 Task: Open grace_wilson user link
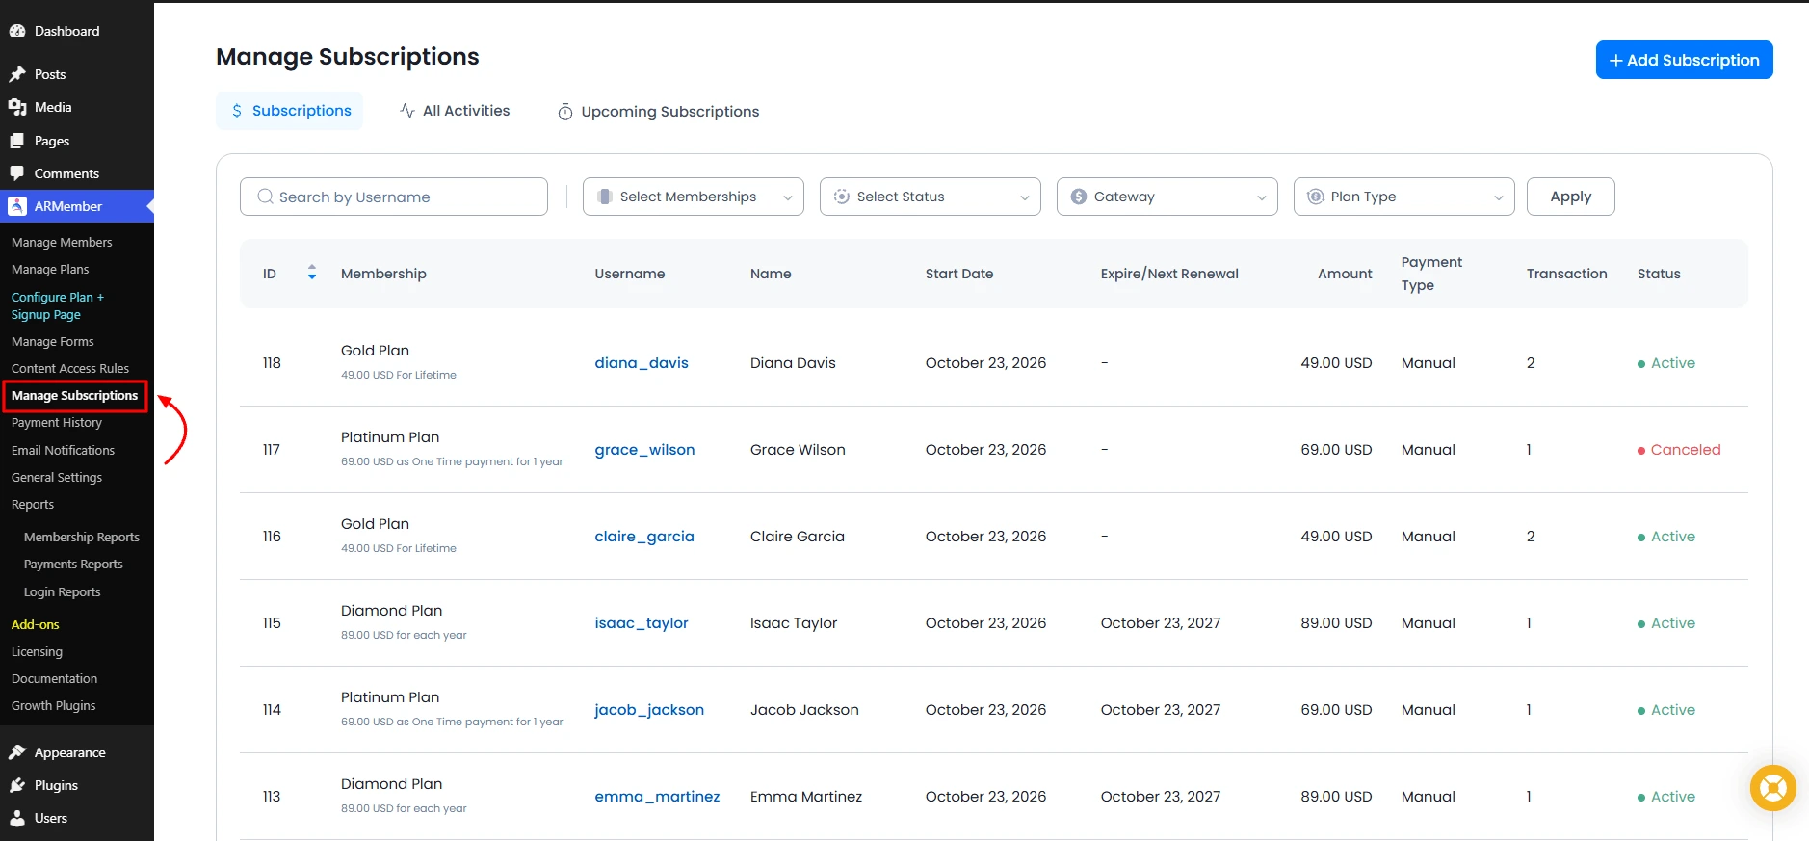644,450
